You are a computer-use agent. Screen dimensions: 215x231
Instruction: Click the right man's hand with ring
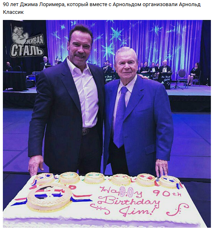click(162, 167)
